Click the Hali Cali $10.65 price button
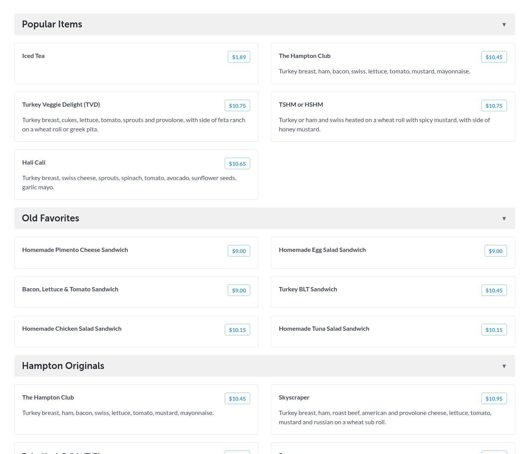Screen dimensions: 529x454 click(x=237, y=164)
